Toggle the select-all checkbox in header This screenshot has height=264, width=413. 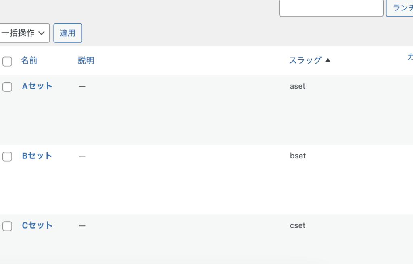click(x=7, y=61)
